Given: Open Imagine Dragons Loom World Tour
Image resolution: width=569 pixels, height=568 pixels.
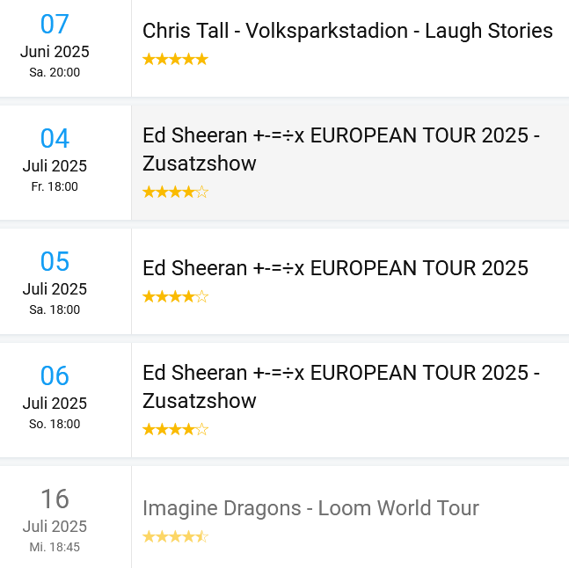Looking at the screenshot, I should (x=310, y=508).
